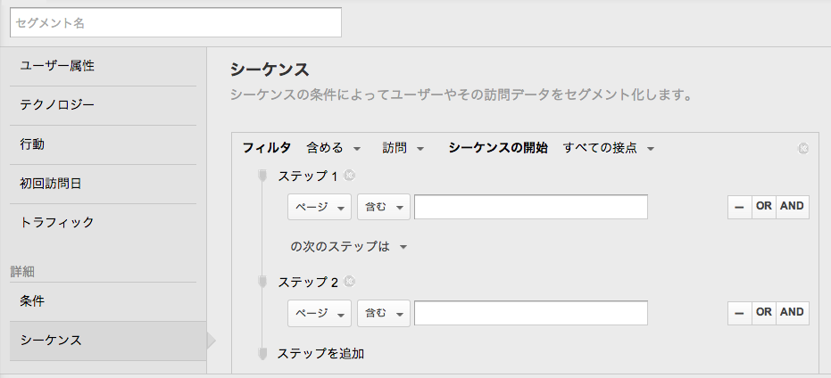831x378 pixels.
Task: Click the OR button in Step 1
Action: (x=764, y=207)
